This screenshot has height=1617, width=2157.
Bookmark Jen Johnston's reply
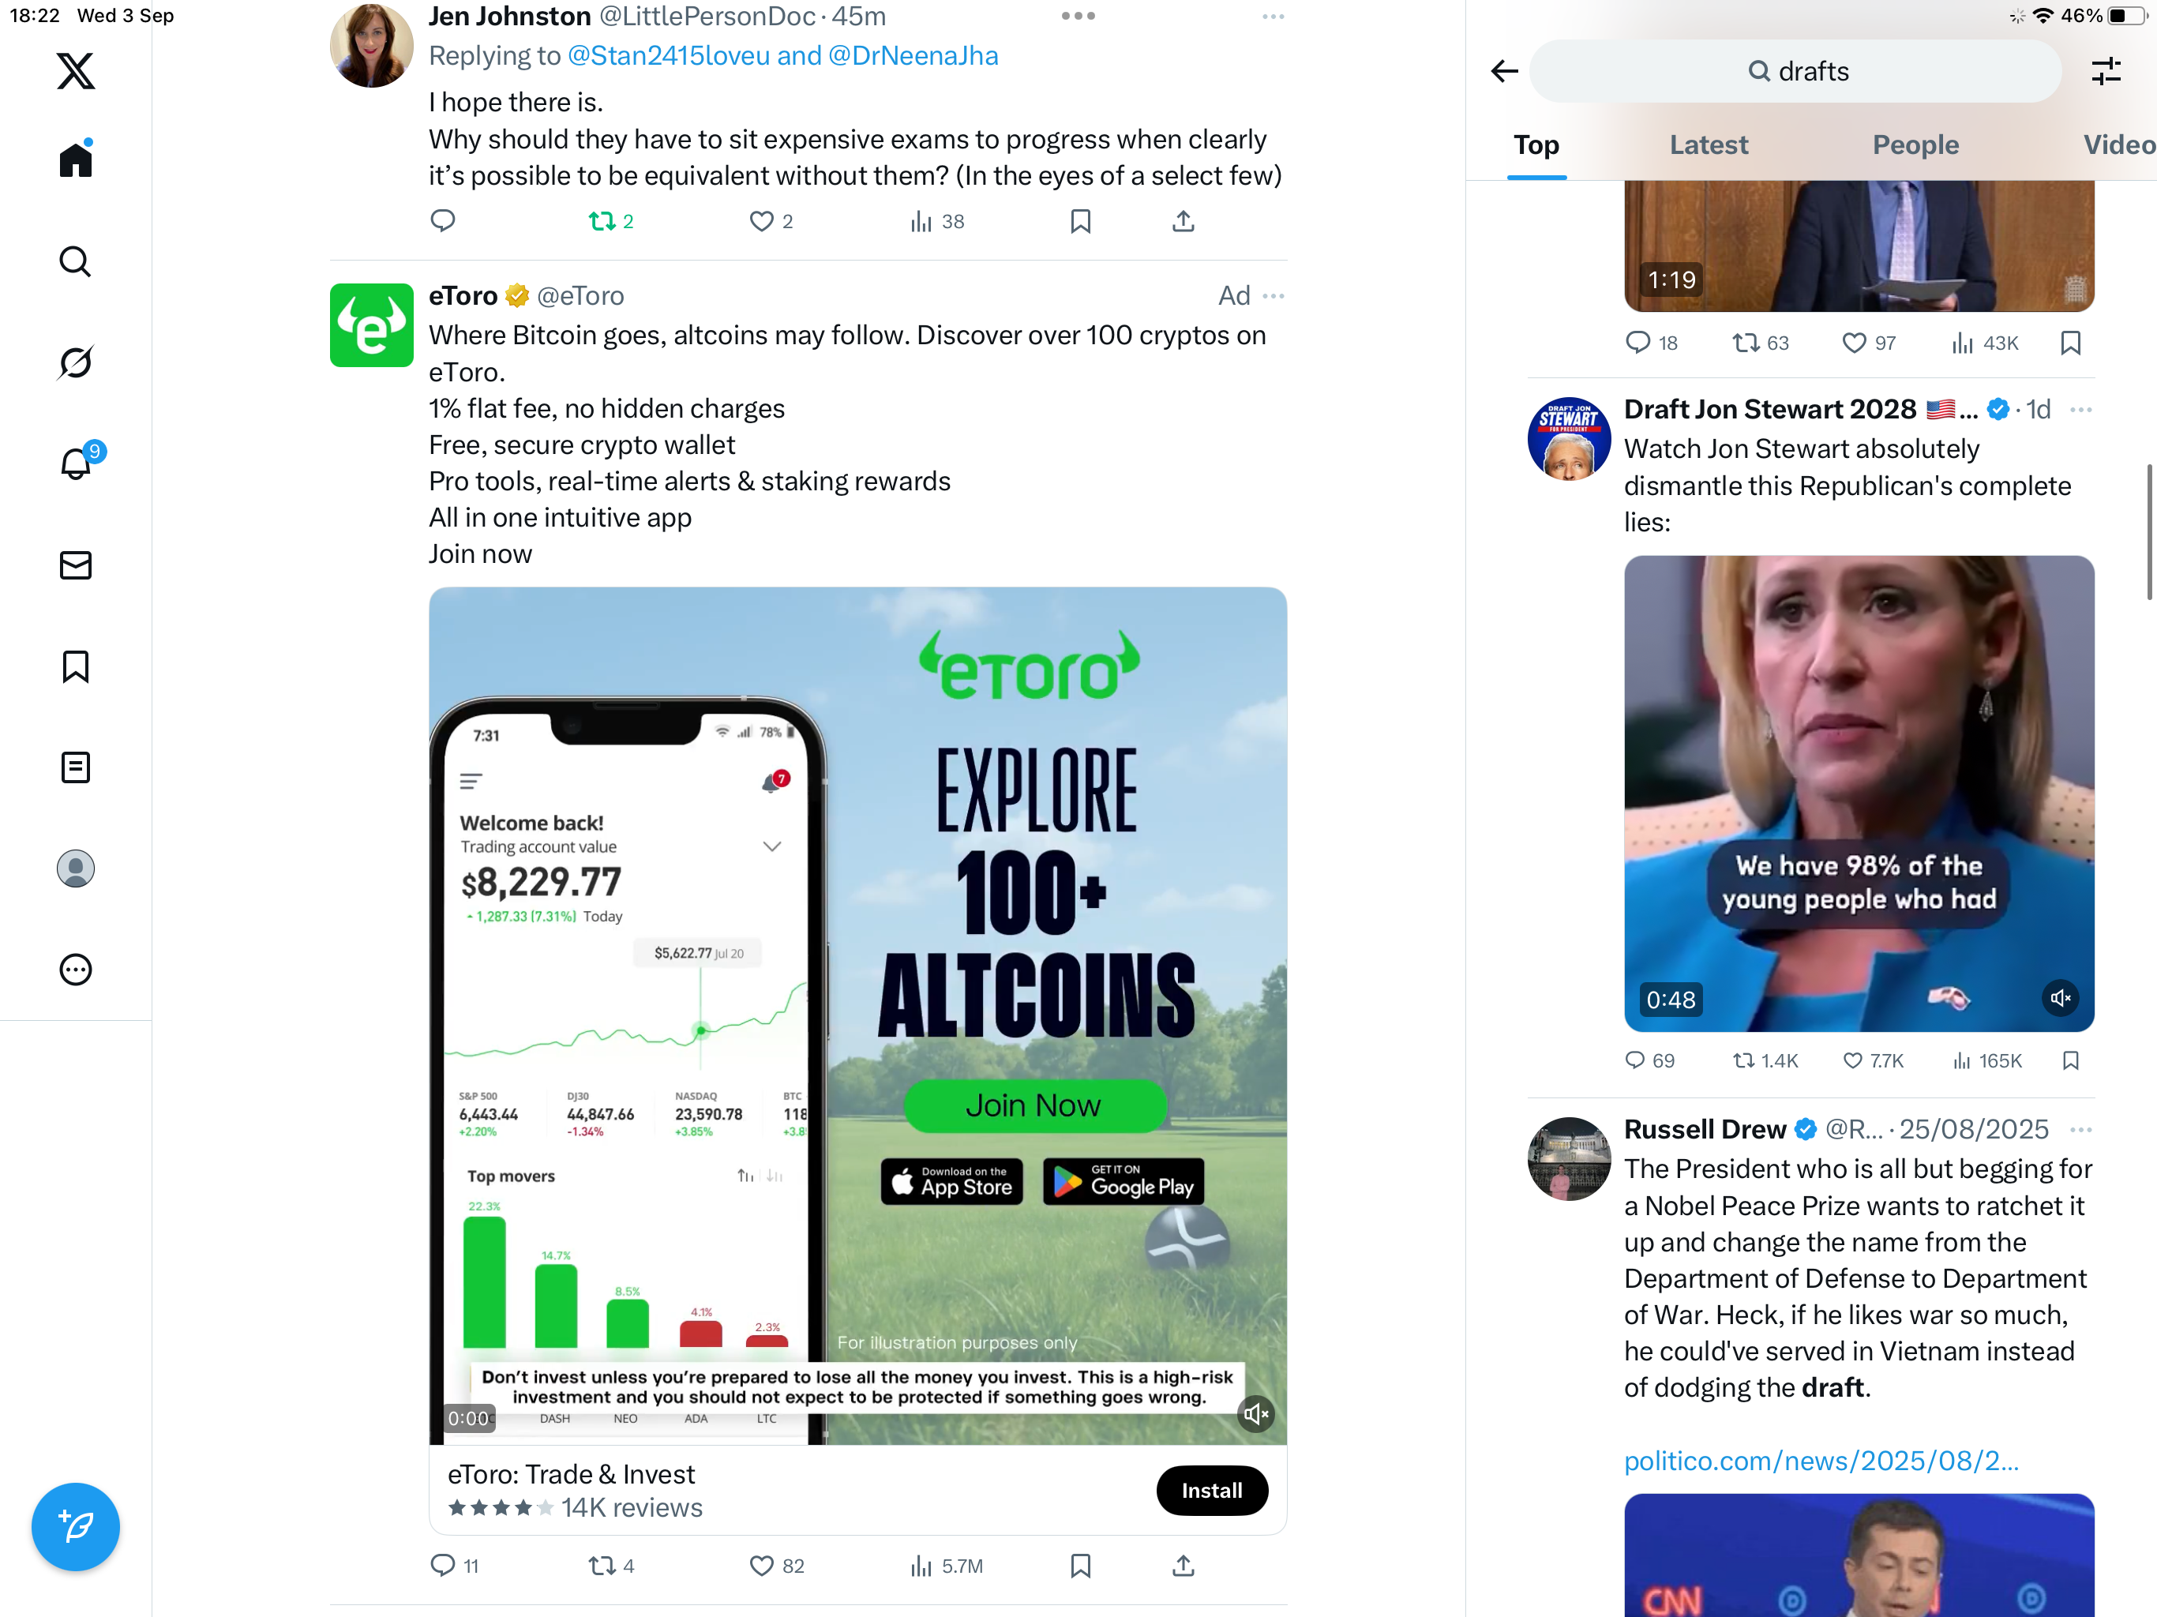(1080, 221)
